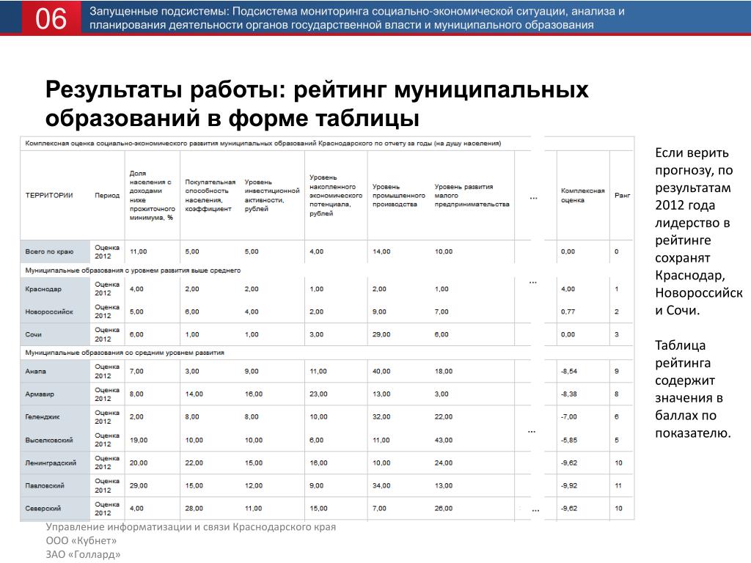
Task: Select the Выселковский row label
Action: pos(49,440)
